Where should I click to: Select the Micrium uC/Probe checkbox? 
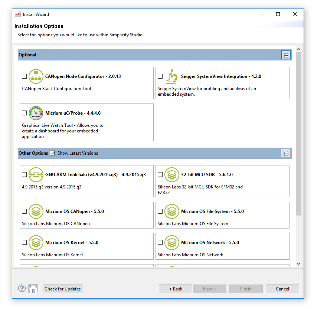(24, 113)
